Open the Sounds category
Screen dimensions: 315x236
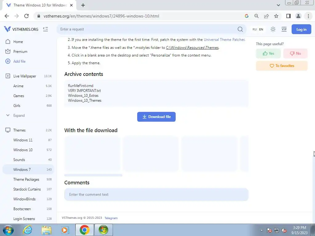(28, 159)
